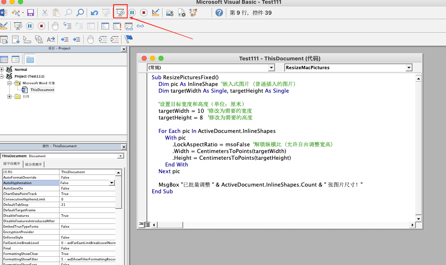This screenshot has height=265, width=446.
Task: Toggle breakpoint with debug toolbar hand icon
Action: [55, 26]
